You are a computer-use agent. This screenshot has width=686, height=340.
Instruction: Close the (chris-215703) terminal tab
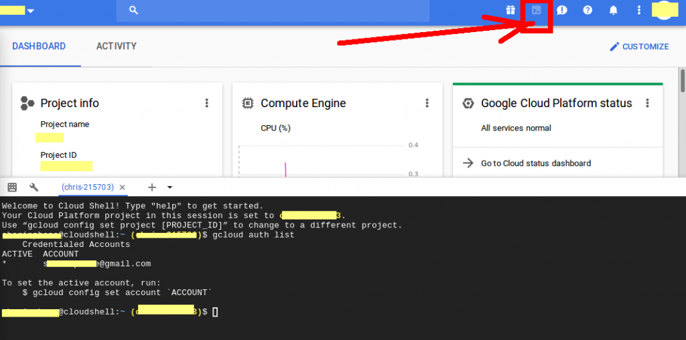pyautogui.click(x=123, y=187)
